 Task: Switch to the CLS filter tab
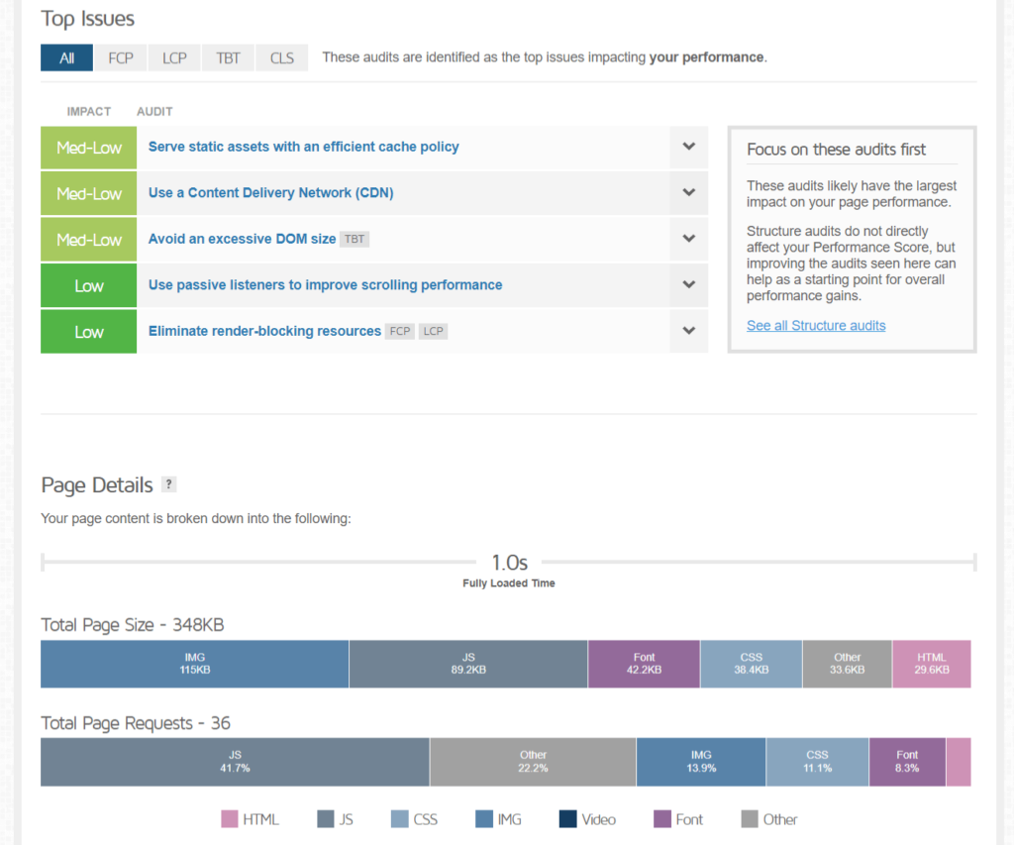tap(282, 57)
